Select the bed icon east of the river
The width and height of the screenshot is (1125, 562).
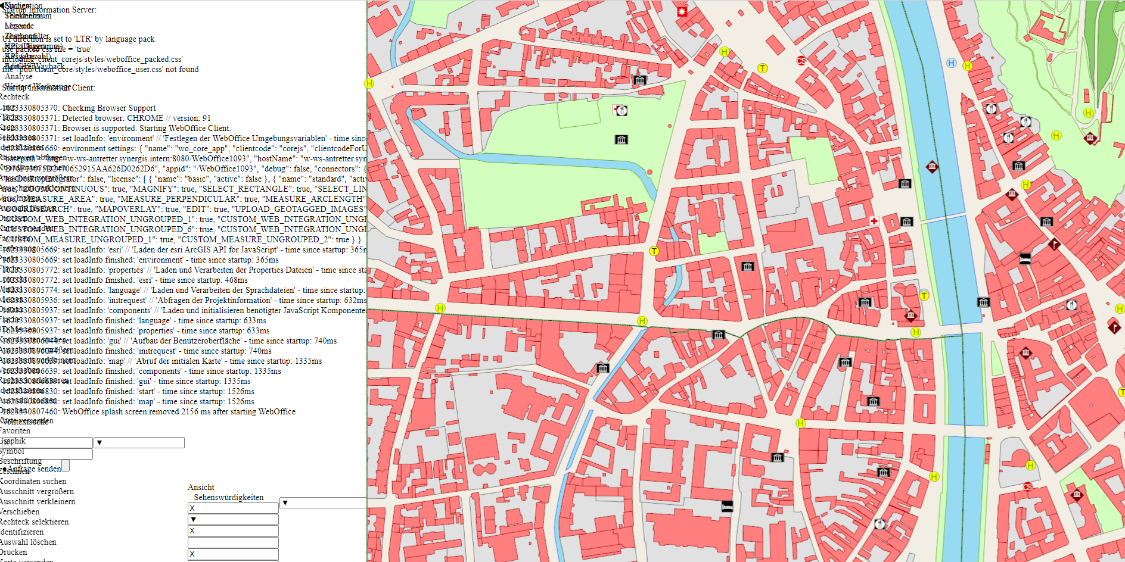click(1025, 259)
